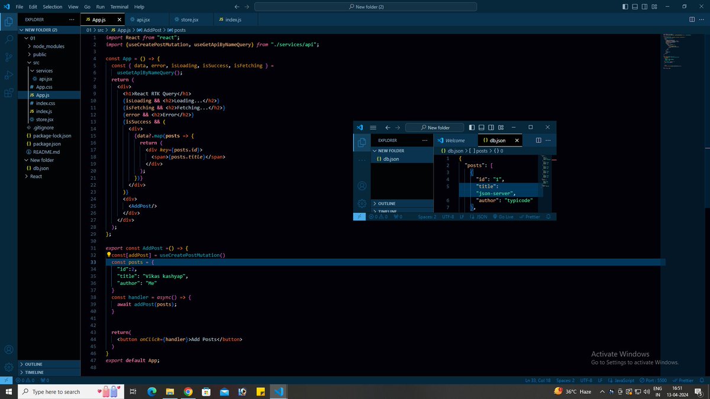710x399 pixels.
Task: Open Source Control view in activity bar
Action: tap(9, 57)
